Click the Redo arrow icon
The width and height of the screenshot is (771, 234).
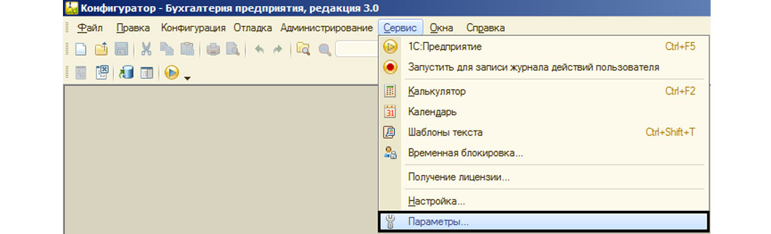tap(278, 49)
